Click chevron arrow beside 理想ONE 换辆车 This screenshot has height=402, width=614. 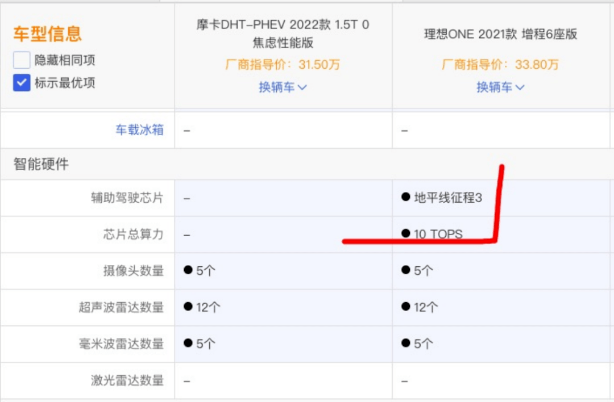click(520, 87)
